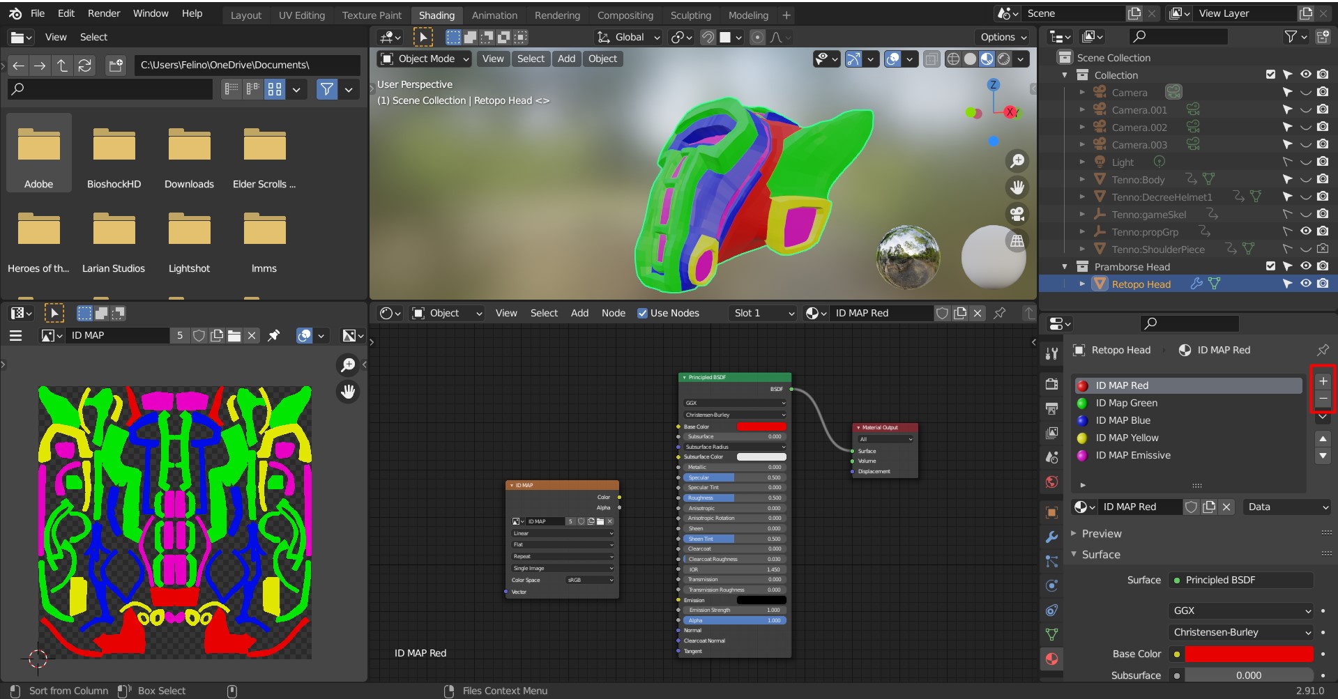Hide Tenno:propGrp using its eye icon
Screen dimensions: 1338x699
(x=1305, y=231)
